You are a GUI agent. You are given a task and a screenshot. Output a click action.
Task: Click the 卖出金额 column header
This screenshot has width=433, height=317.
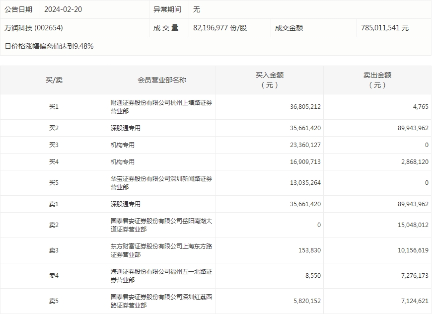pos(377,80)
